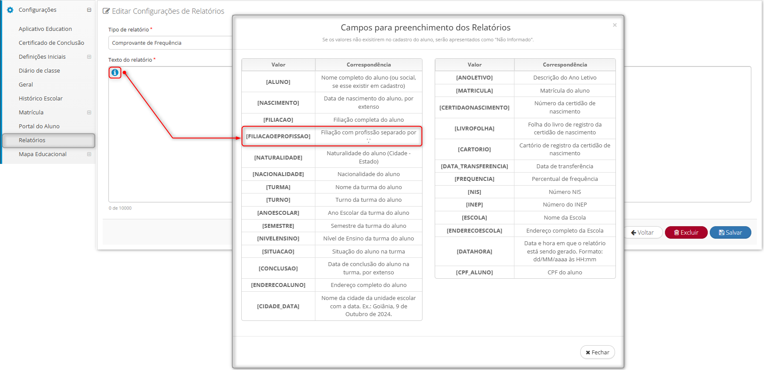Select the [MATRICULA] value cell
This screenshot has height=370, width=764.
(x=474, y=90)
